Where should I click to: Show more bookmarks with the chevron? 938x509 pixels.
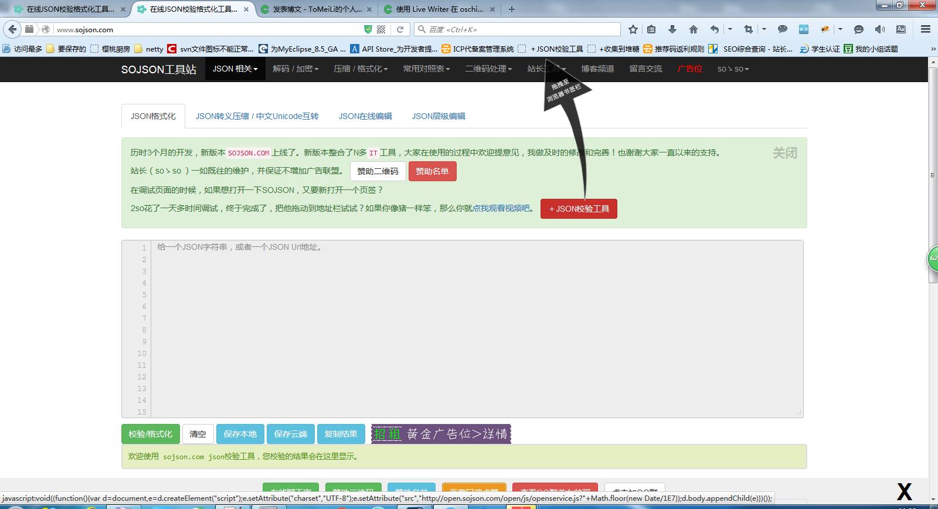(932, 49)
